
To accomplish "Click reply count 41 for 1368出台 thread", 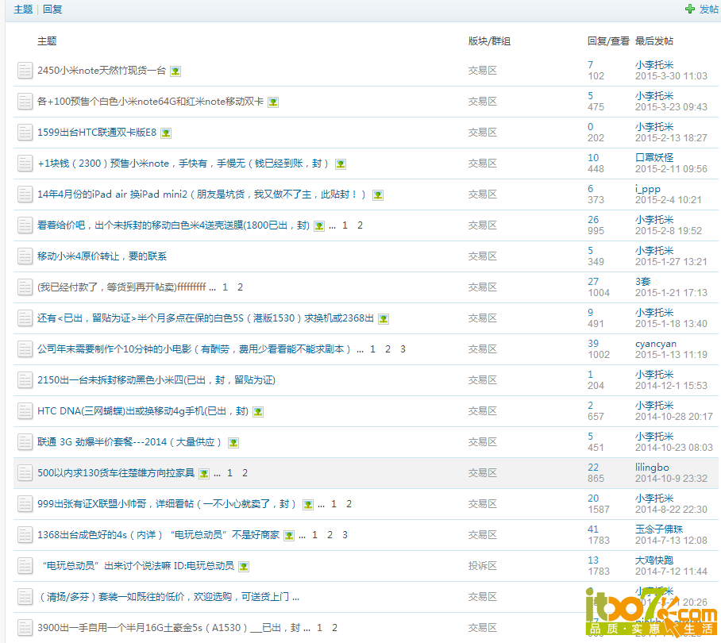I will (593, 529).
